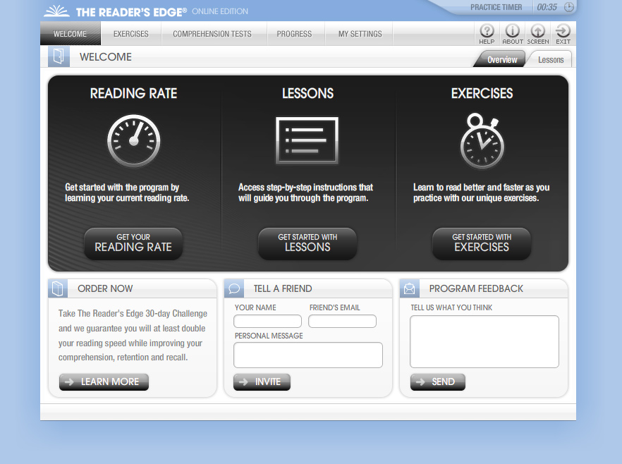Click the Lessons column heading
This screenshot has width=622, height=464.
[307, 93]
